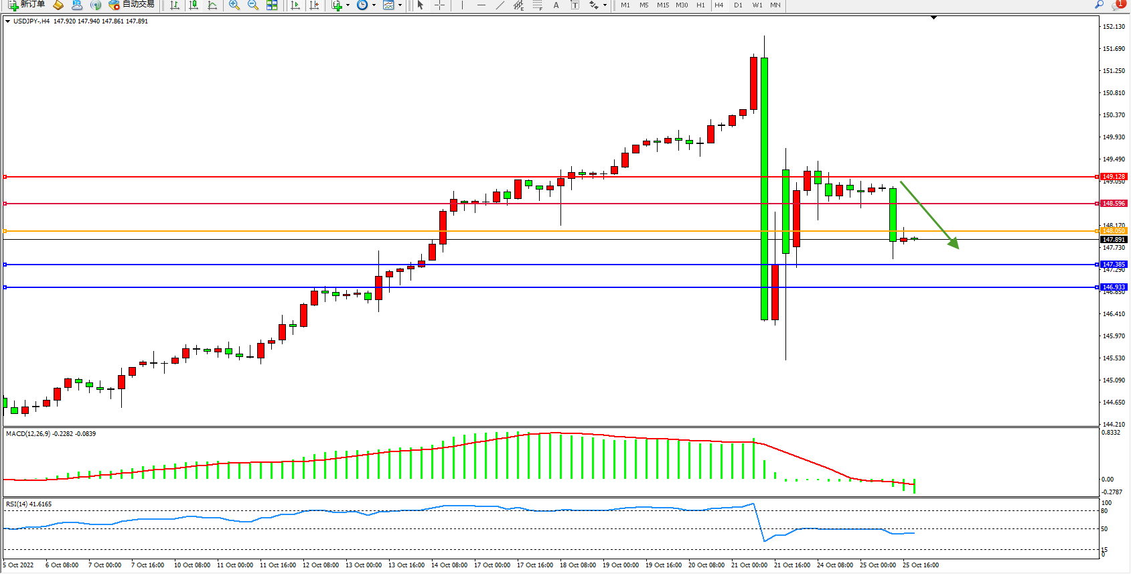Select the horizontal line drawing tool
Viewport: 1131px width, 574px height.
481,5
